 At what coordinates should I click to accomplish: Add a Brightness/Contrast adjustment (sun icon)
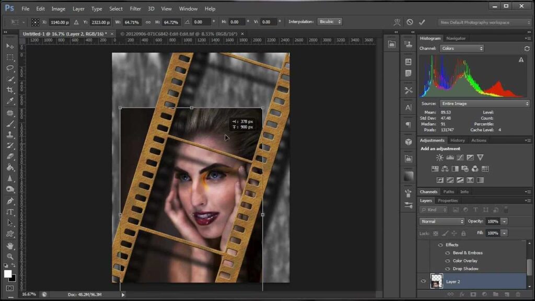click(x=439, y=157)
